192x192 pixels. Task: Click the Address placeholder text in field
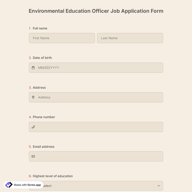click(44, 97)
